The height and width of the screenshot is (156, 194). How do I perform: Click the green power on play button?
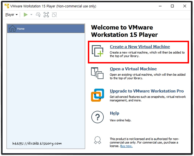click(x=25, y=15)
